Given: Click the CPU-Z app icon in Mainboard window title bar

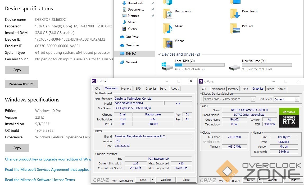Looking at the screenshot, I should pyautogui.click(x=94, y=81).
